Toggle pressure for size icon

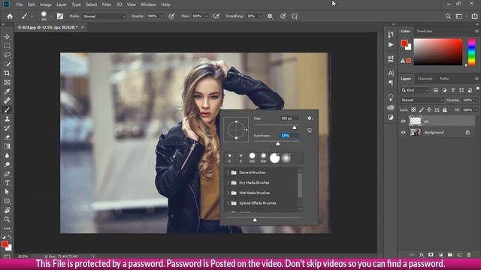tap(283, 16)
